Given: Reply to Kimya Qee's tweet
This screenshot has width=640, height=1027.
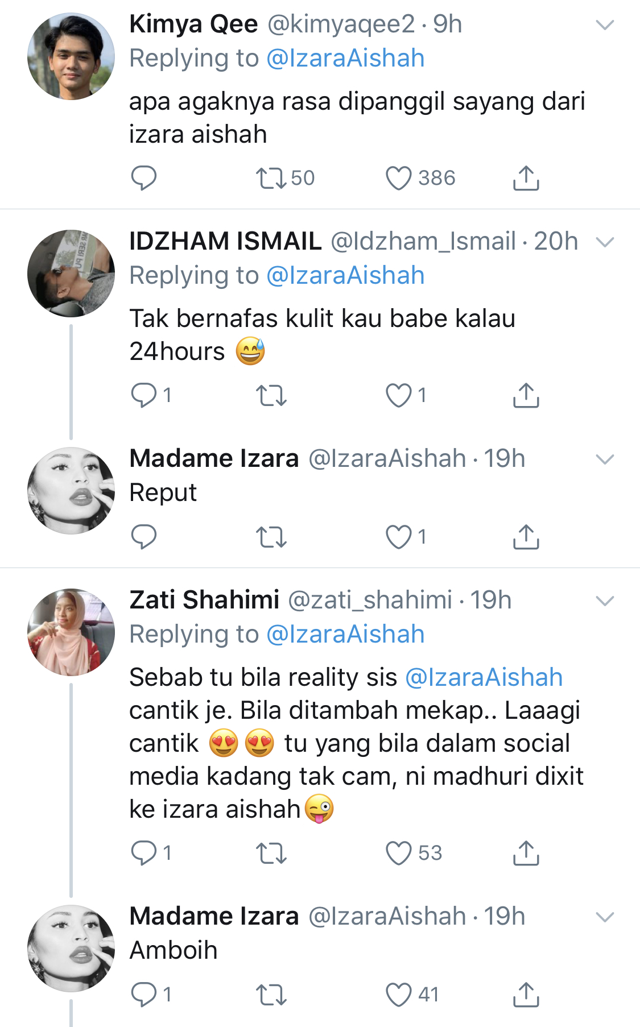Looking at the screenshot, I should [x=143, y=178].
